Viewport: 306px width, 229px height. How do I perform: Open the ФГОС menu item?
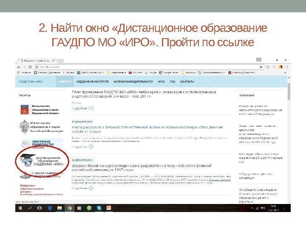pos(161,82)
